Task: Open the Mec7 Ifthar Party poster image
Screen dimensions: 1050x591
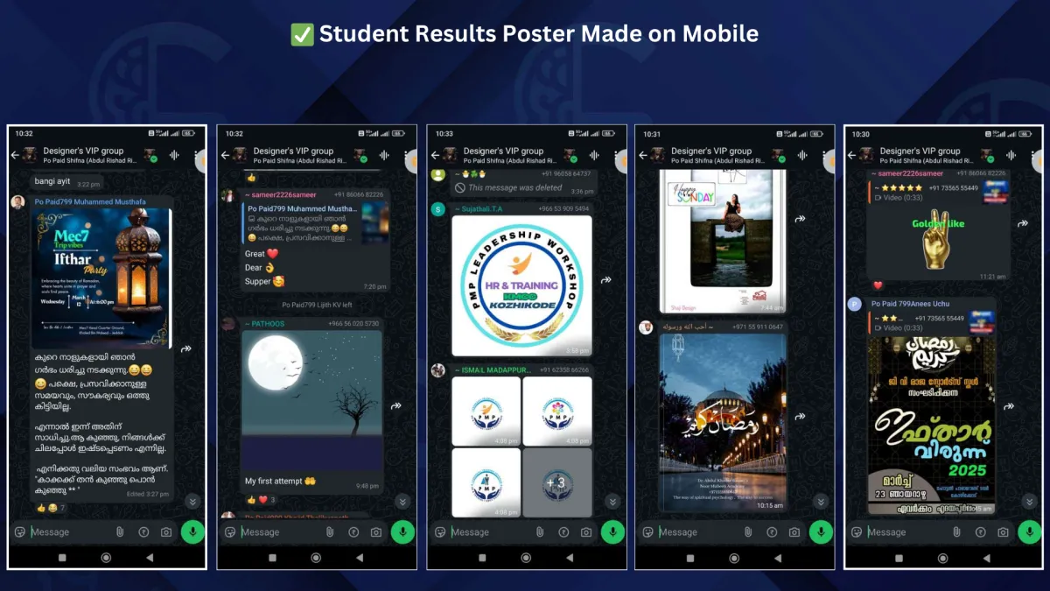Action: click(x=101, y=278)
